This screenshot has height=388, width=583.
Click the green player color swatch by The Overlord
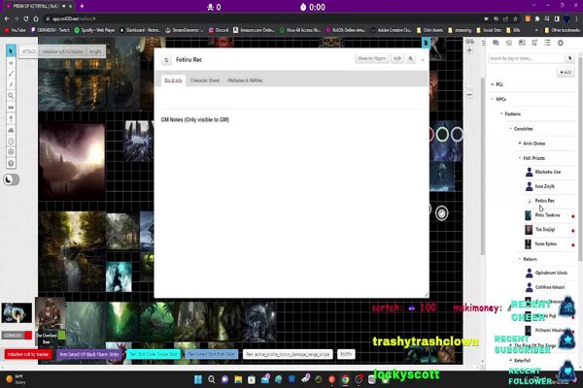[x=61, y=335]
